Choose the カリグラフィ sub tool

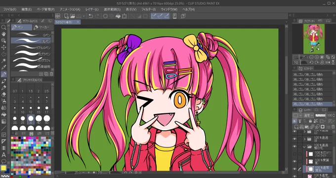pos(31,60)
